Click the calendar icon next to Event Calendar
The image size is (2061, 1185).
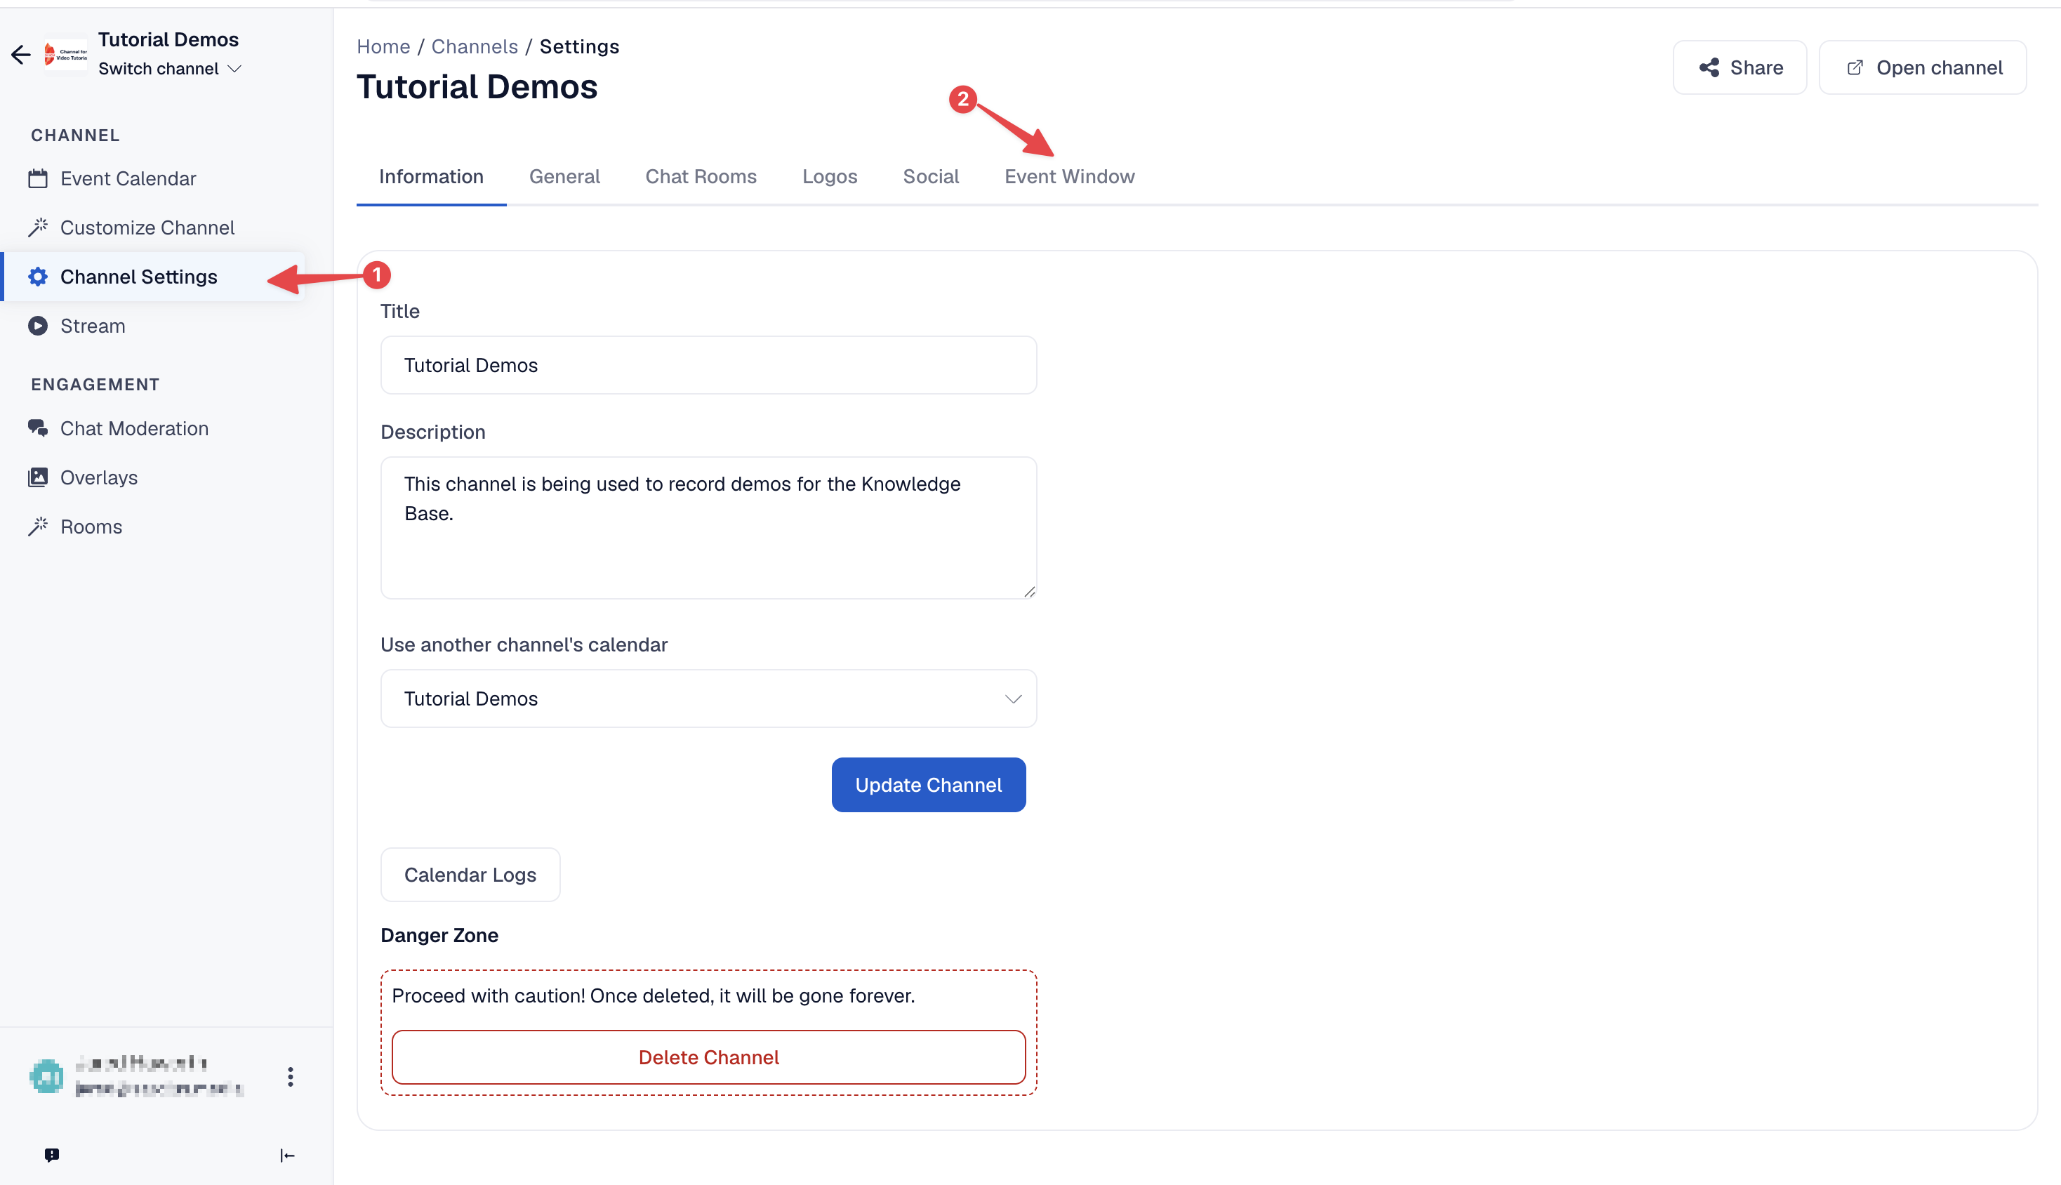(37, 178)
